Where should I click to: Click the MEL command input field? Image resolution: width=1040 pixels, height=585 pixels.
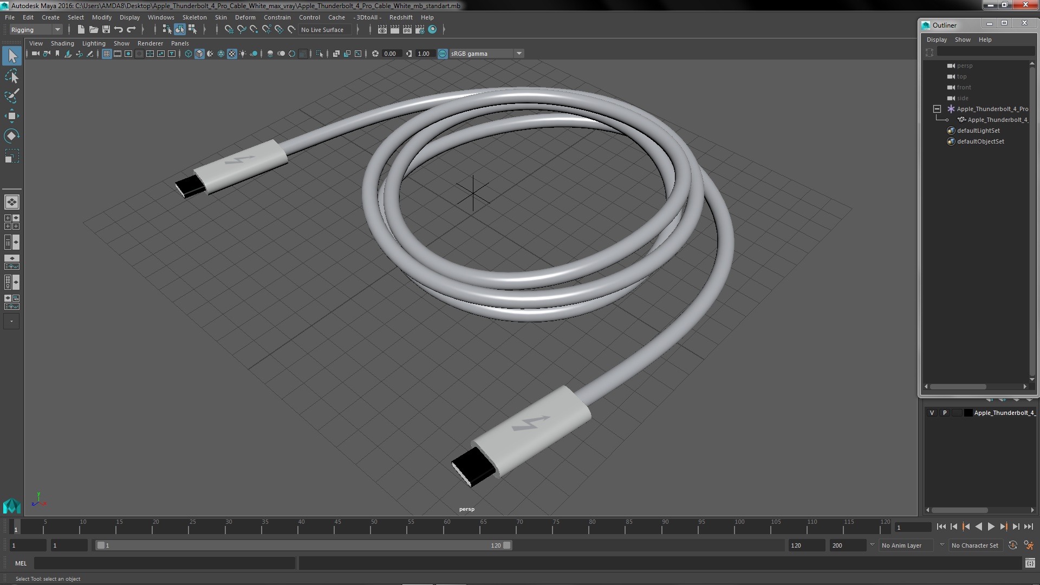point(165,563)
